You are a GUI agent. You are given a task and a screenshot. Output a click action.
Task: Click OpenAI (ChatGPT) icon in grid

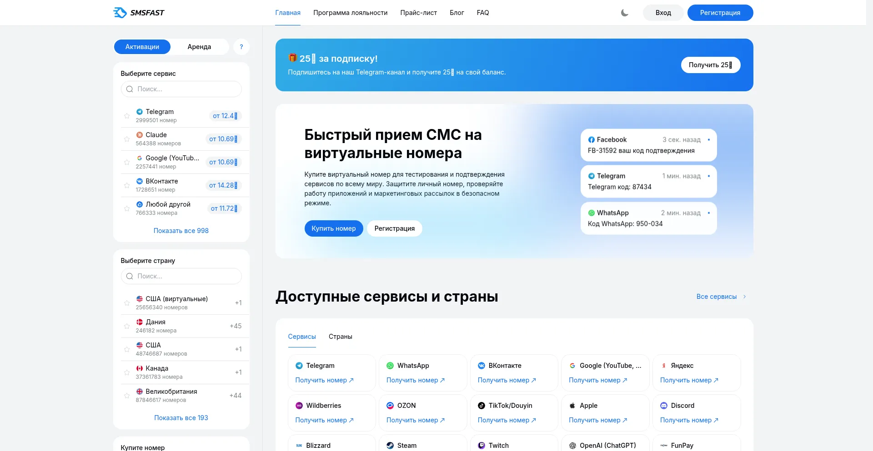(572, 446)
